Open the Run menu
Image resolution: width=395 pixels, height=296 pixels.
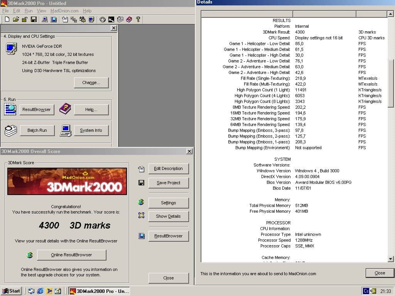[29, 11]
